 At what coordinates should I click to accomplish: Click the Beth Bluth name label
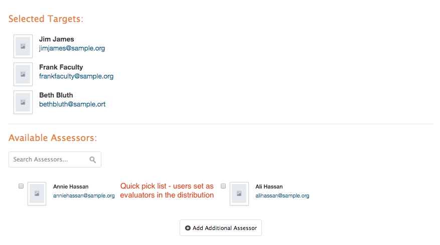(56, 95)
